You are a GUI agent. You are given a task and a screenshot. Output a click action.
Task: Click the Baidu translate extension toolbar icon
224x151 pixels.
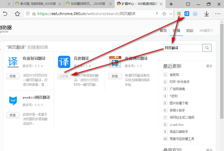187,14
